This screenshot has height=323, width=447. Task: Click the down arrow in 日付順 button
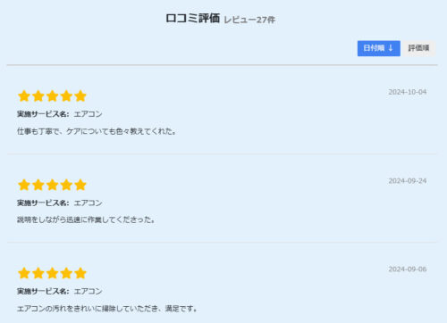tap(391, 48)
